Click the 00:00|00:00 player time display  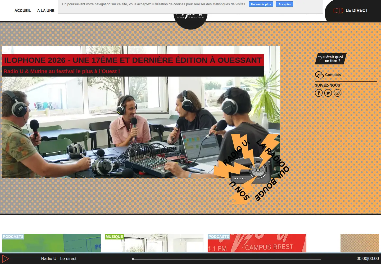pos(368,259)
